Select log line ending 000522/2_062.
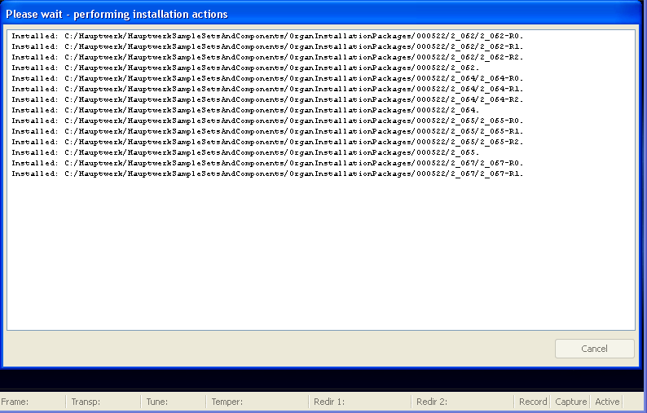Viewport: 647px width, 413px height. (245, 68)
